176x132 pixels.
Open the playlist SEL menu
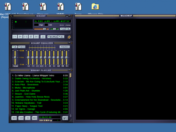[28, 118]
